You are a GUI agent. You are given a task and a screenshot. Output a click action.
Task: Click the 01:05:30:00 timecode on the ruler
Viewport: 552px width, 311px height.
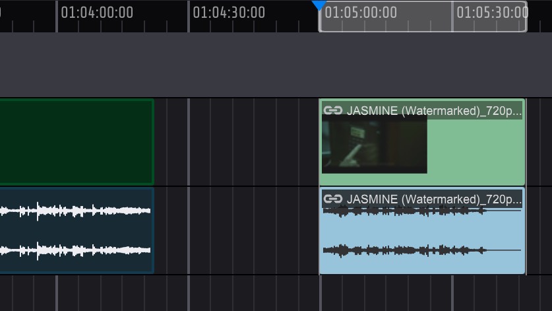pos(492,13)
